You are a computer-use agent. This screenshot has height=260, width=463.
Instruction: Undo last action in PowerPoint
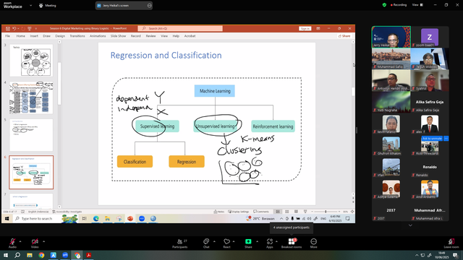pyautogui.click(x=14, y=29)
